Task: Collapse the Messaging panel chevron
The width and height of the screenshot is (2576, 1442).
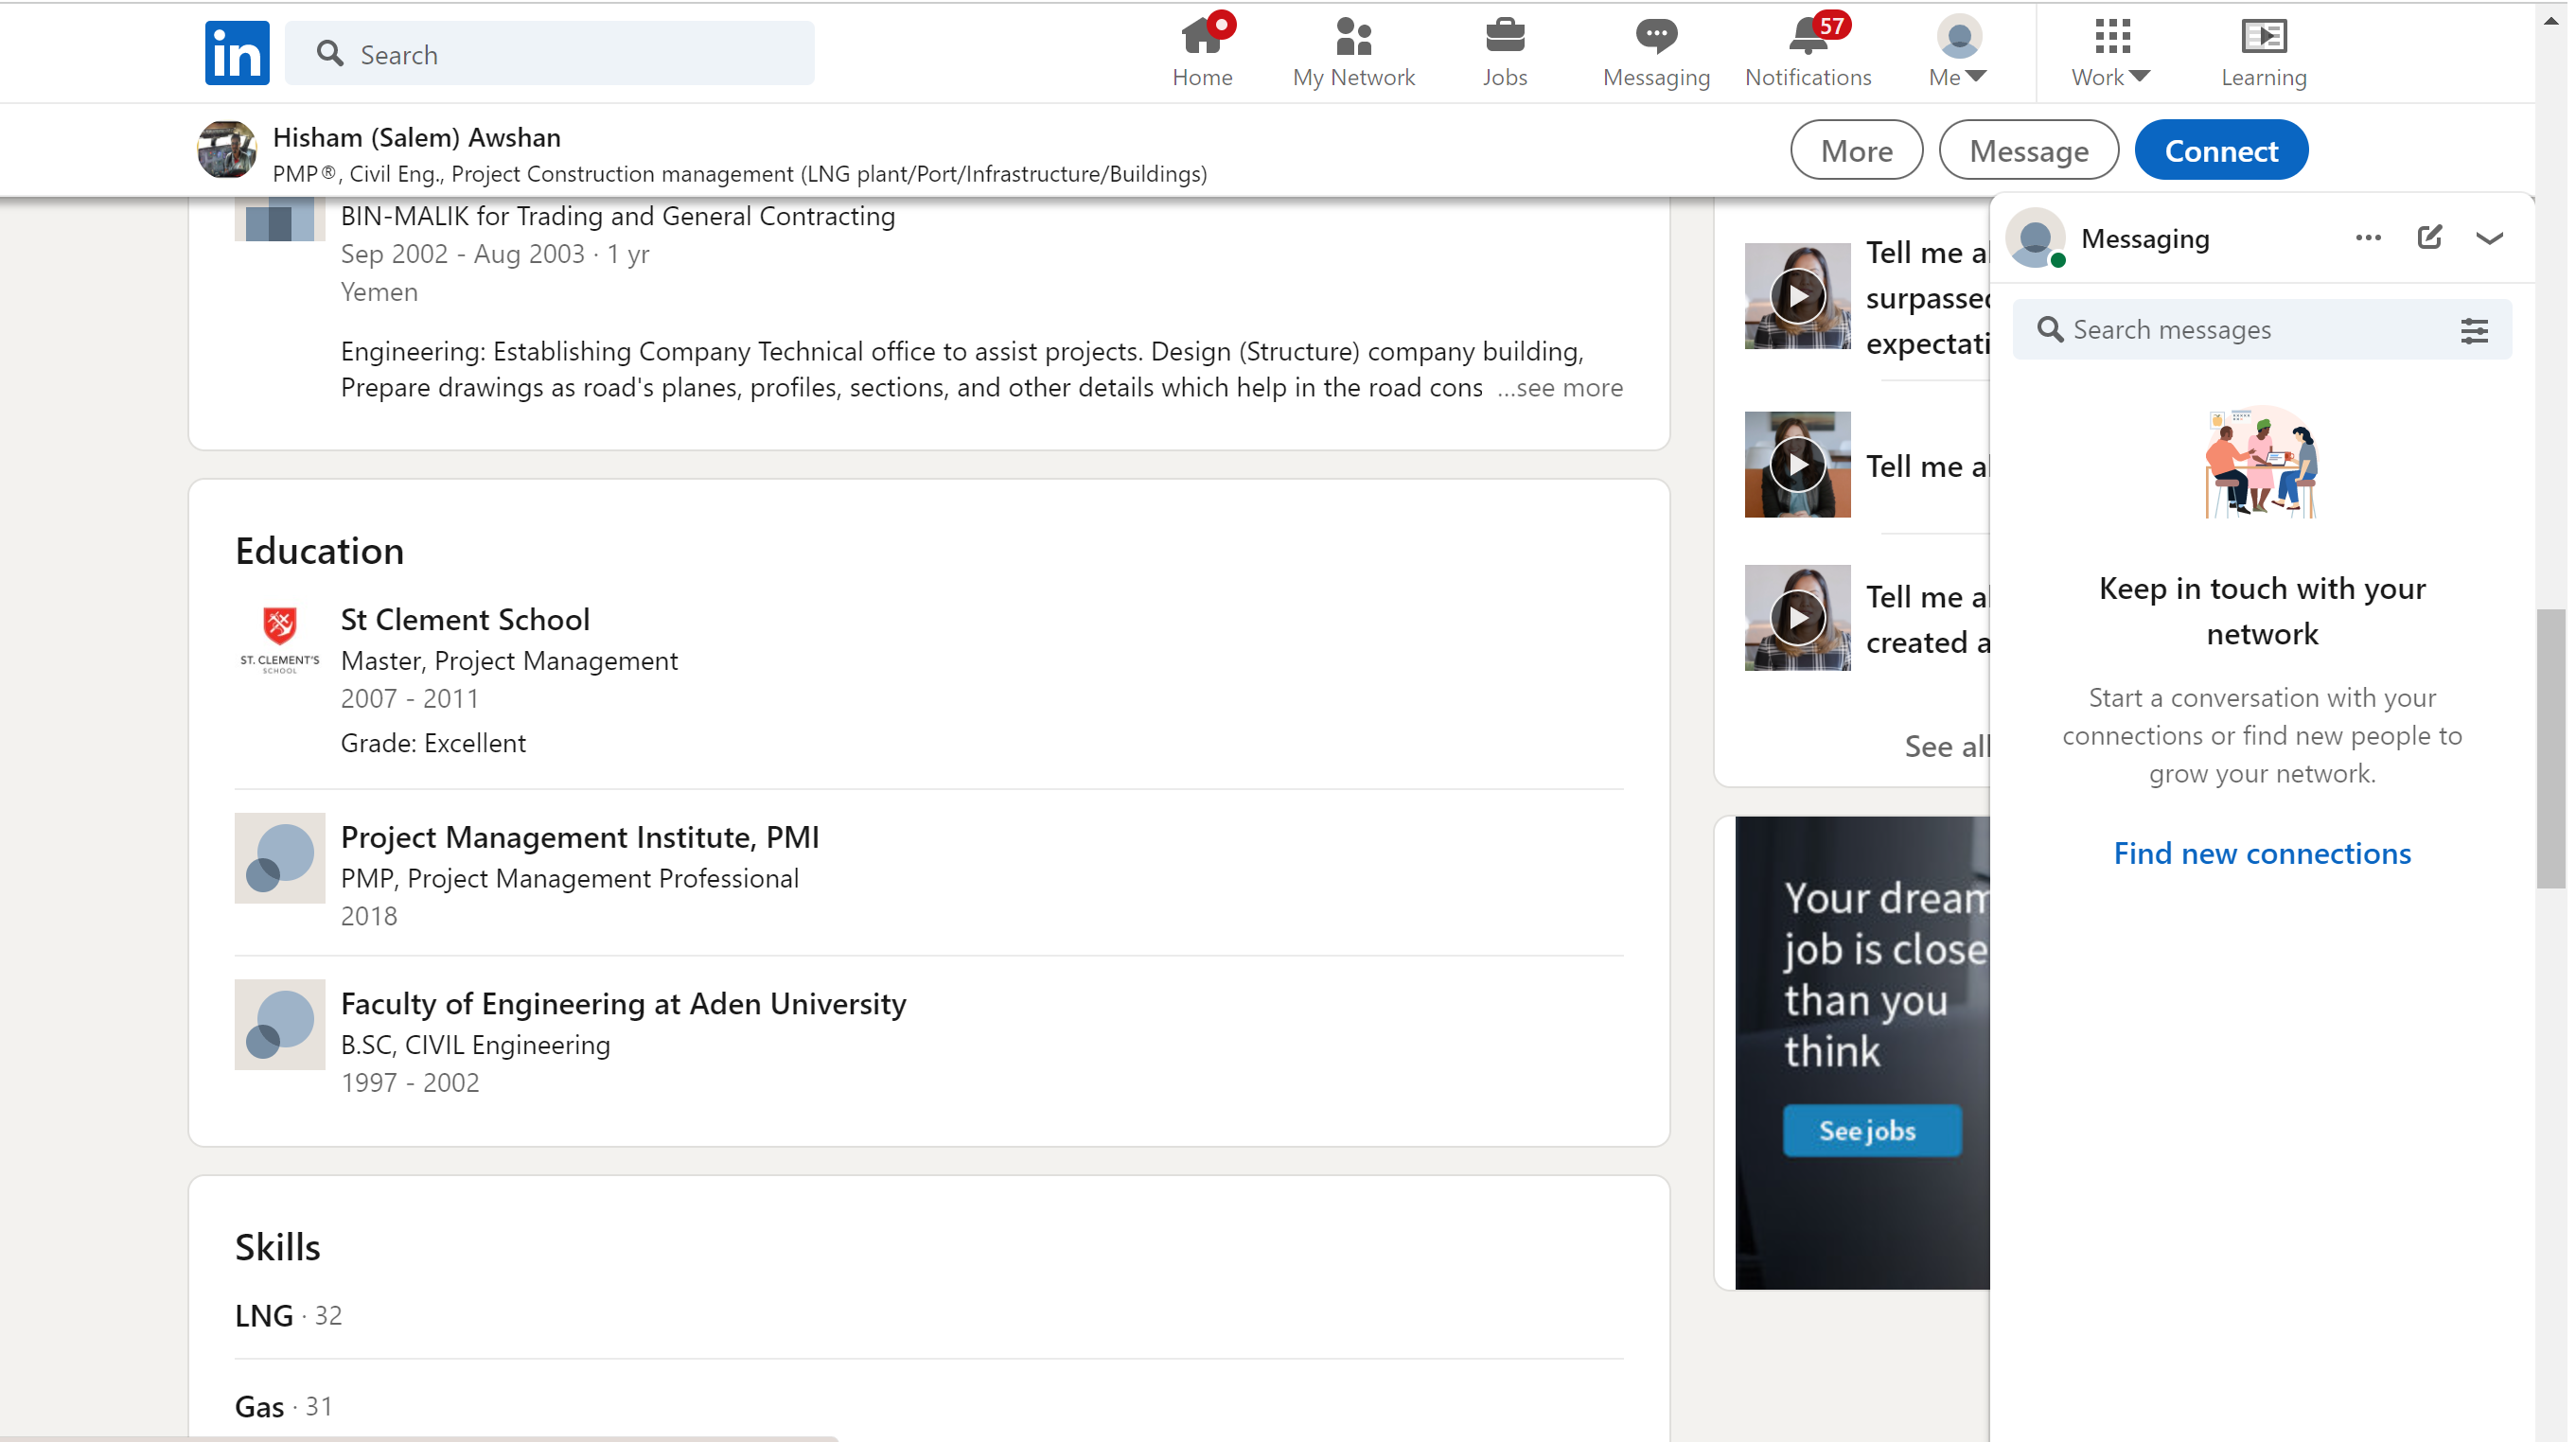Action: pos(2489,238)
